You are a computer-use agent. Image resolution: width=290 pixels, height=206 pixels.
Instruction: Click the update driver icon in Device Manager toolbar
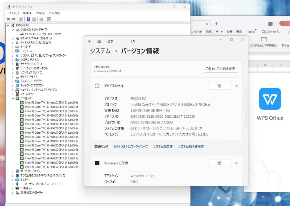41,19
